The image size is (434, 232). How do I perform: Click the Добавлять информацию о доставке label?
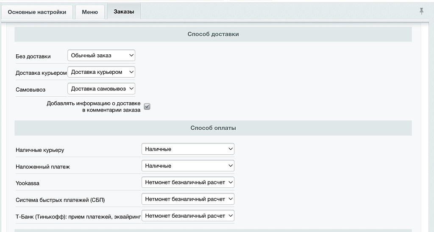[x=94, y=106]
